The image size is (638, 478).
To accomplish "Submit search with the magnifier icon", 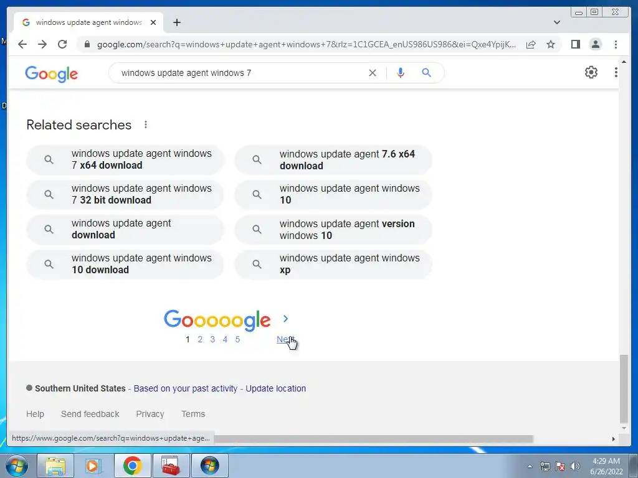I will point(426,73).
